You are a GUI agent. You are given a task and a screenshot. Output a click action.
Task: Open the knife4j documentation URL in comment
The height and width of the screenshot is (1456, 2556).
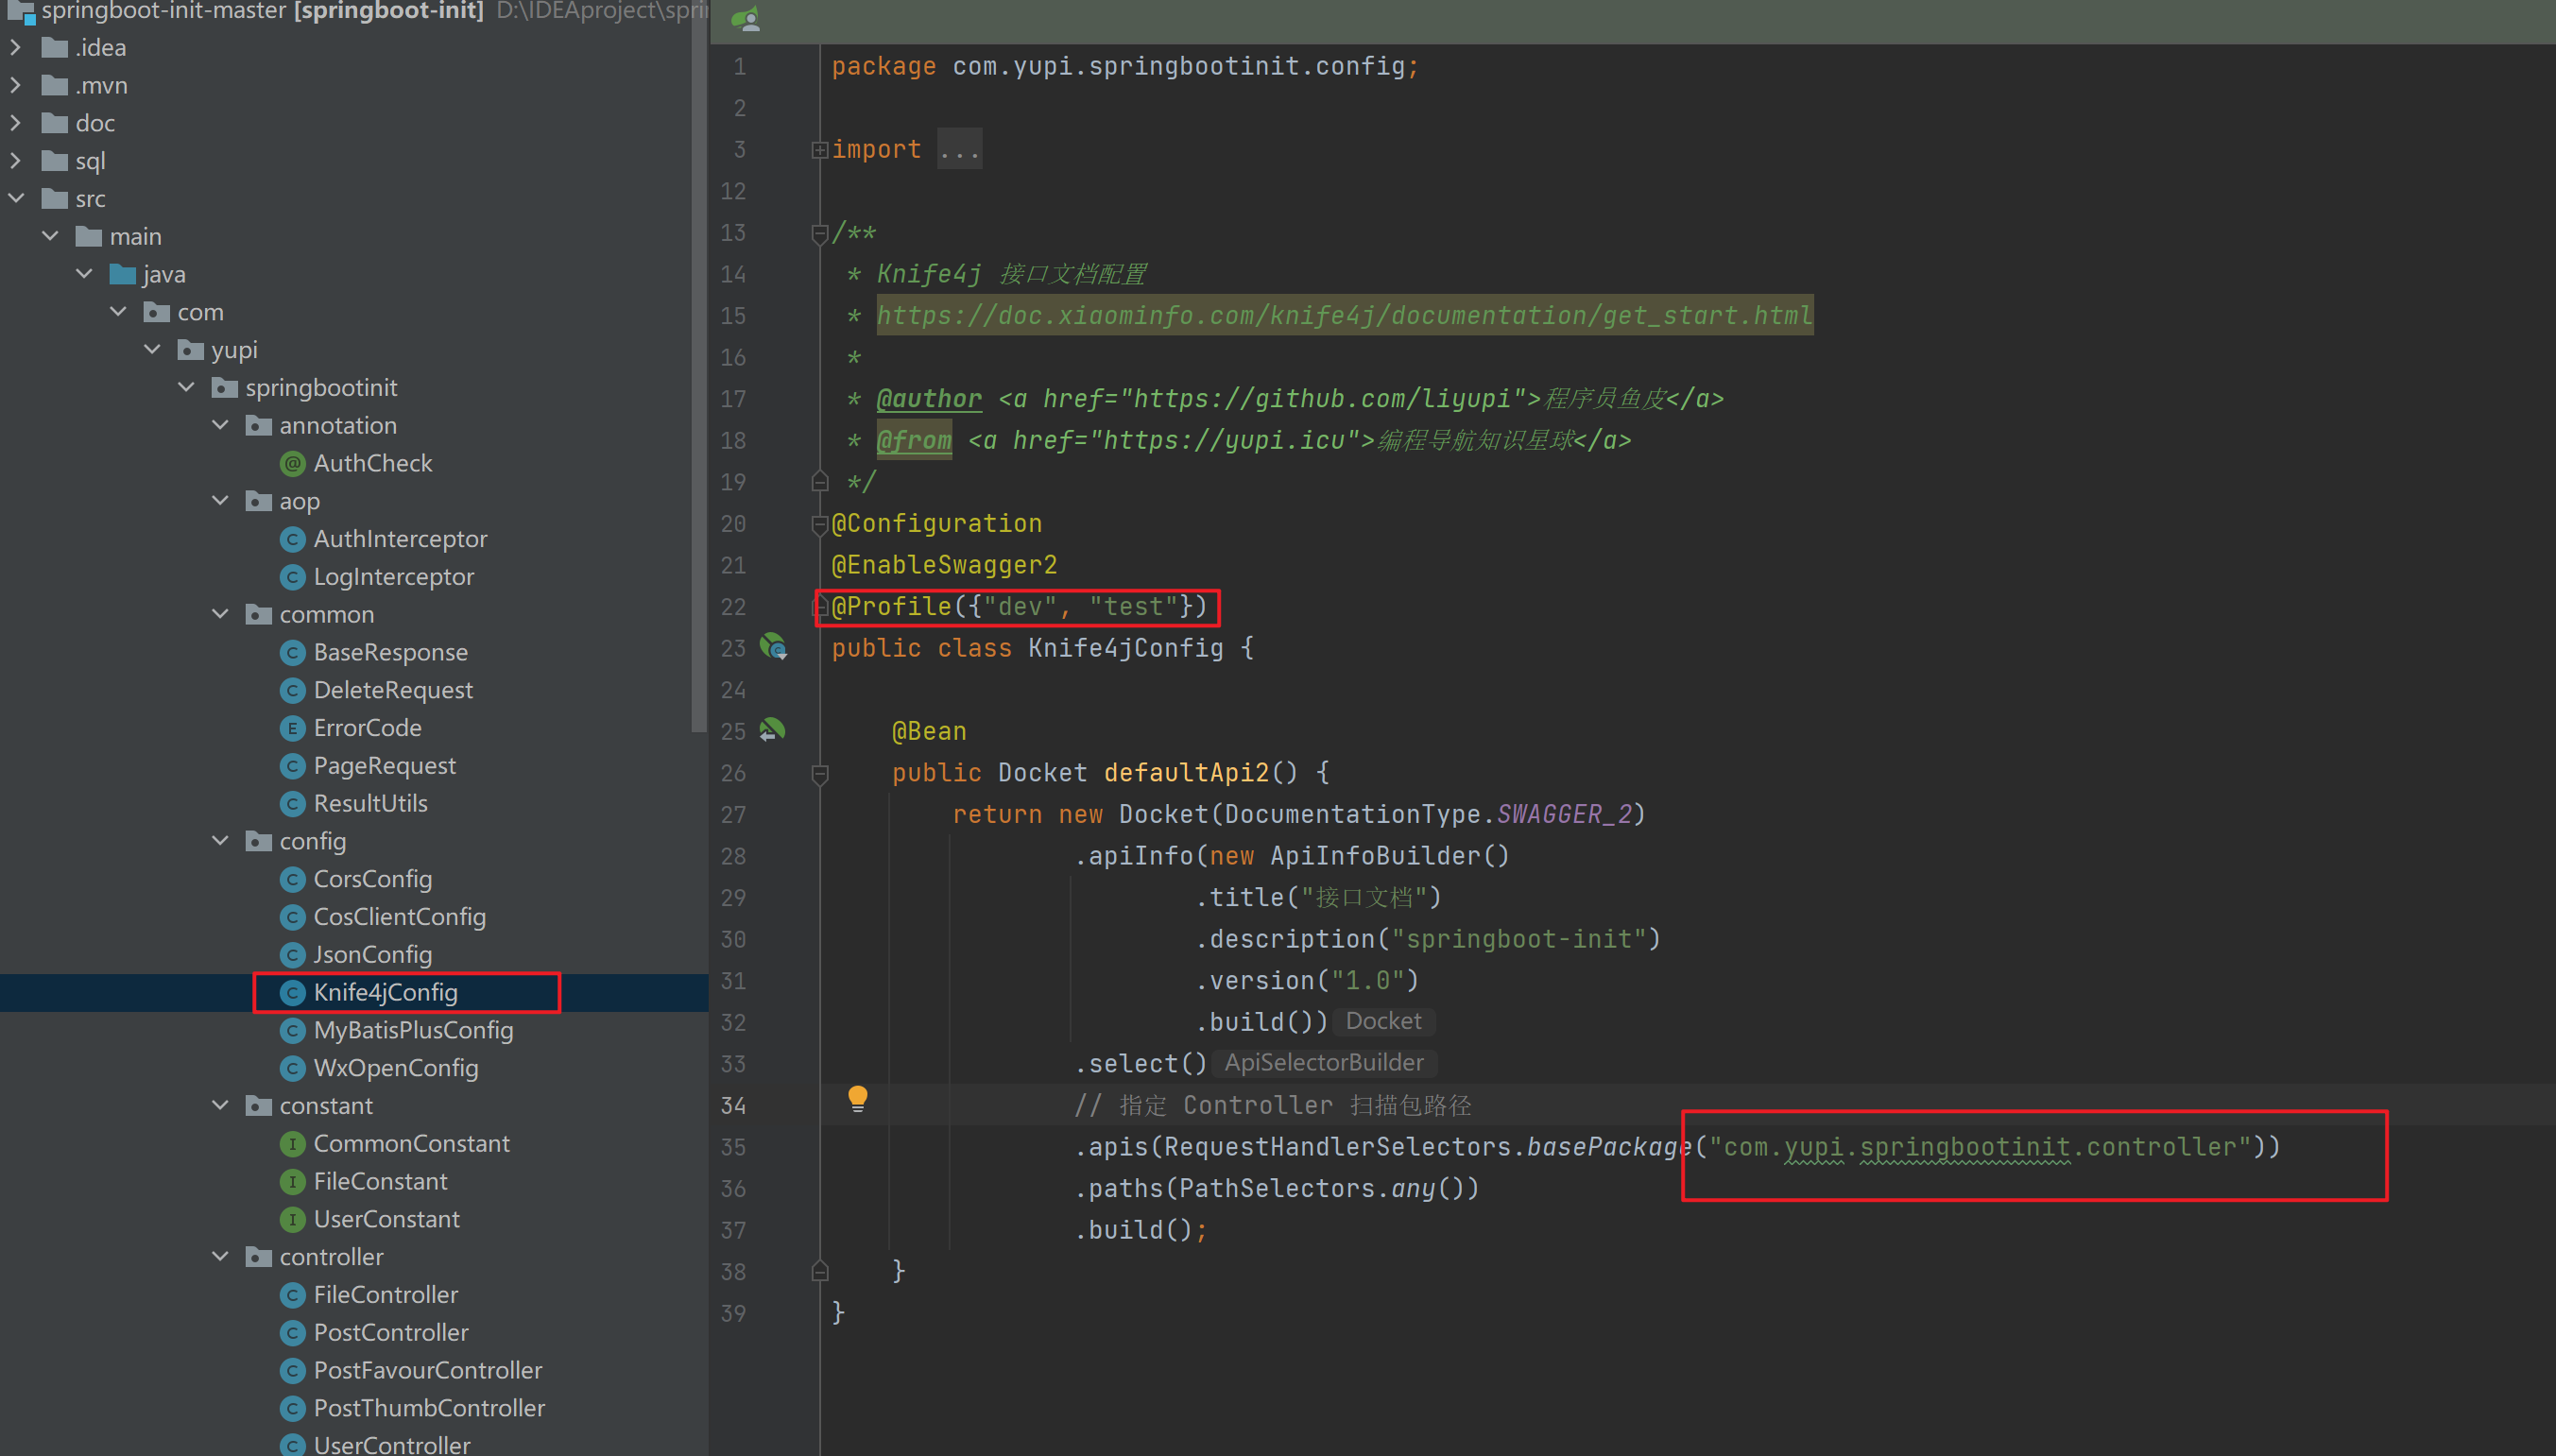[1343, 316]
